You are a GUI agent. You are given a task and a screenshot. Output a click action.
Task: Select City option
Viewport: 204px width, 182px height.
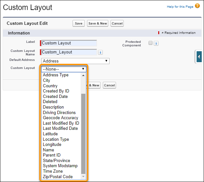pyautogui.click(x=61, y=80)
